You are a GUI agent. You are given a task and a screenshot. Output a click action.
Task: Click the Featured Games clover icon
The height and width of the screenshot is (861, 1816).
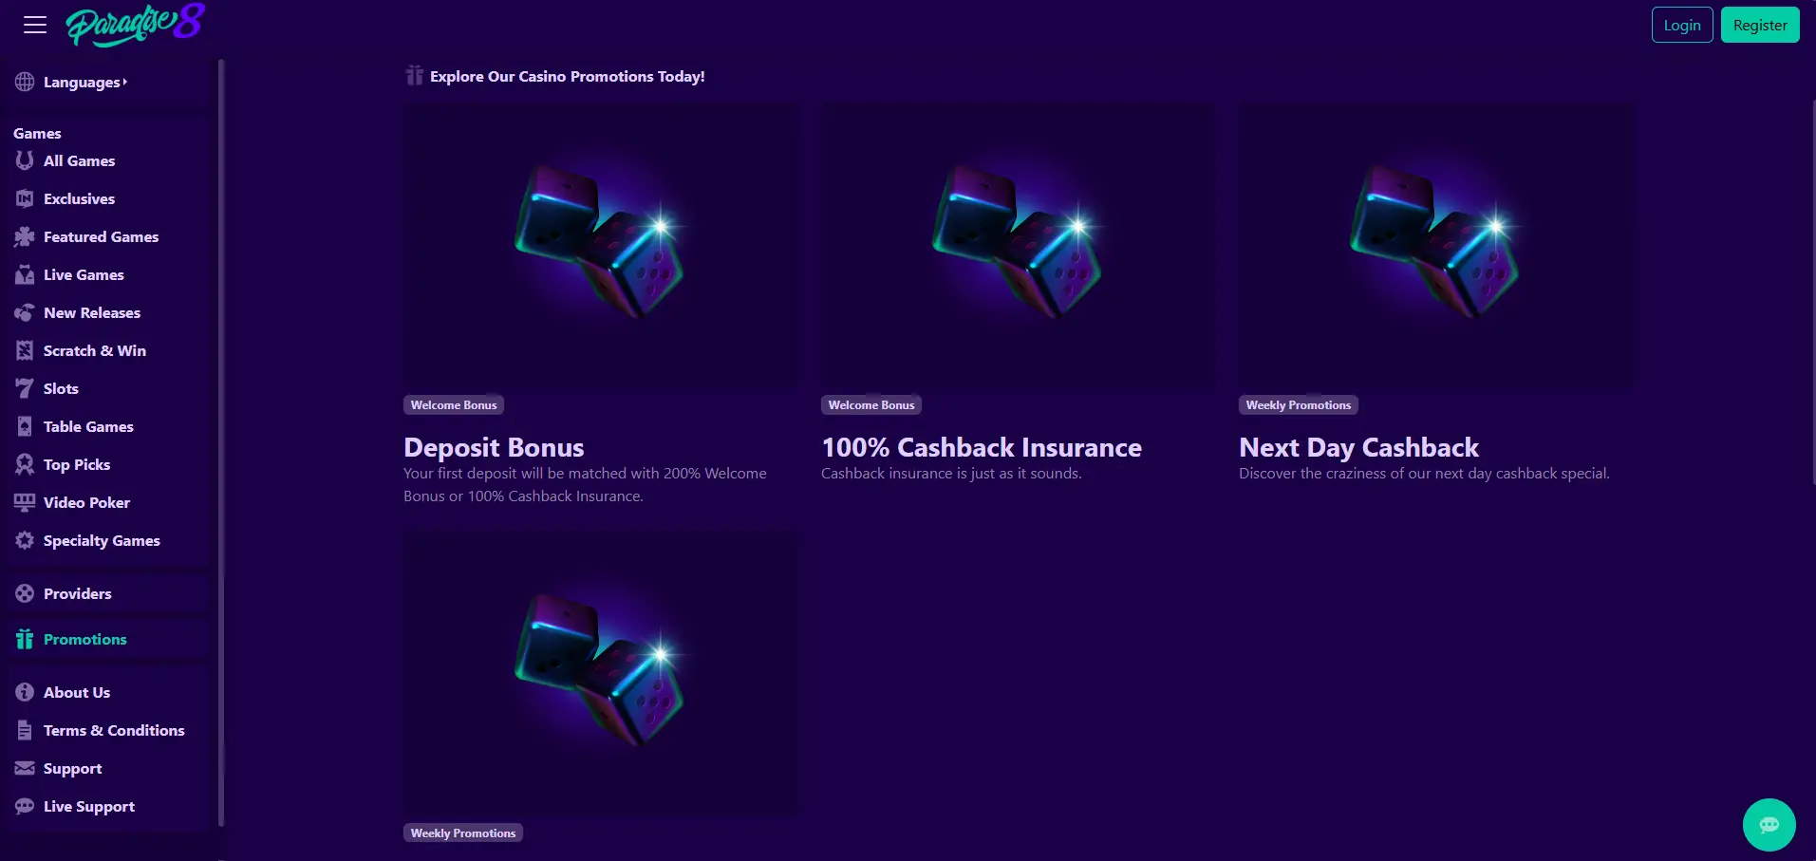tap(25, 236)
